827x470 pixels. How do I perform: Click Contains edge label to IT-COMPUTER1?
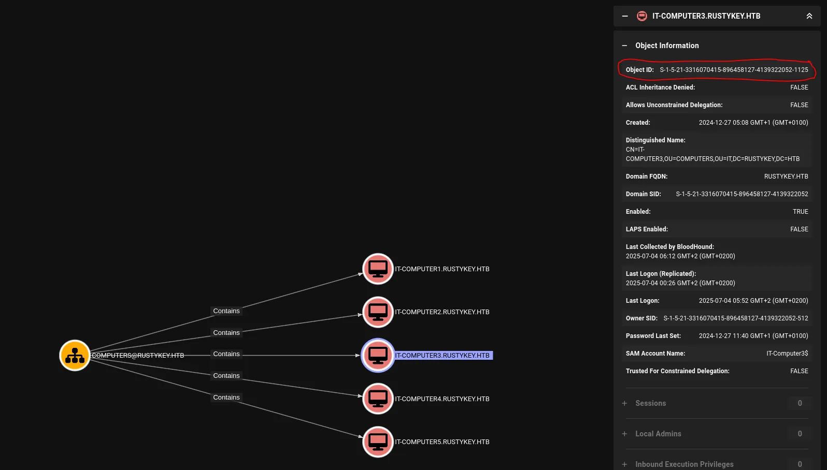tap(226, 311)
